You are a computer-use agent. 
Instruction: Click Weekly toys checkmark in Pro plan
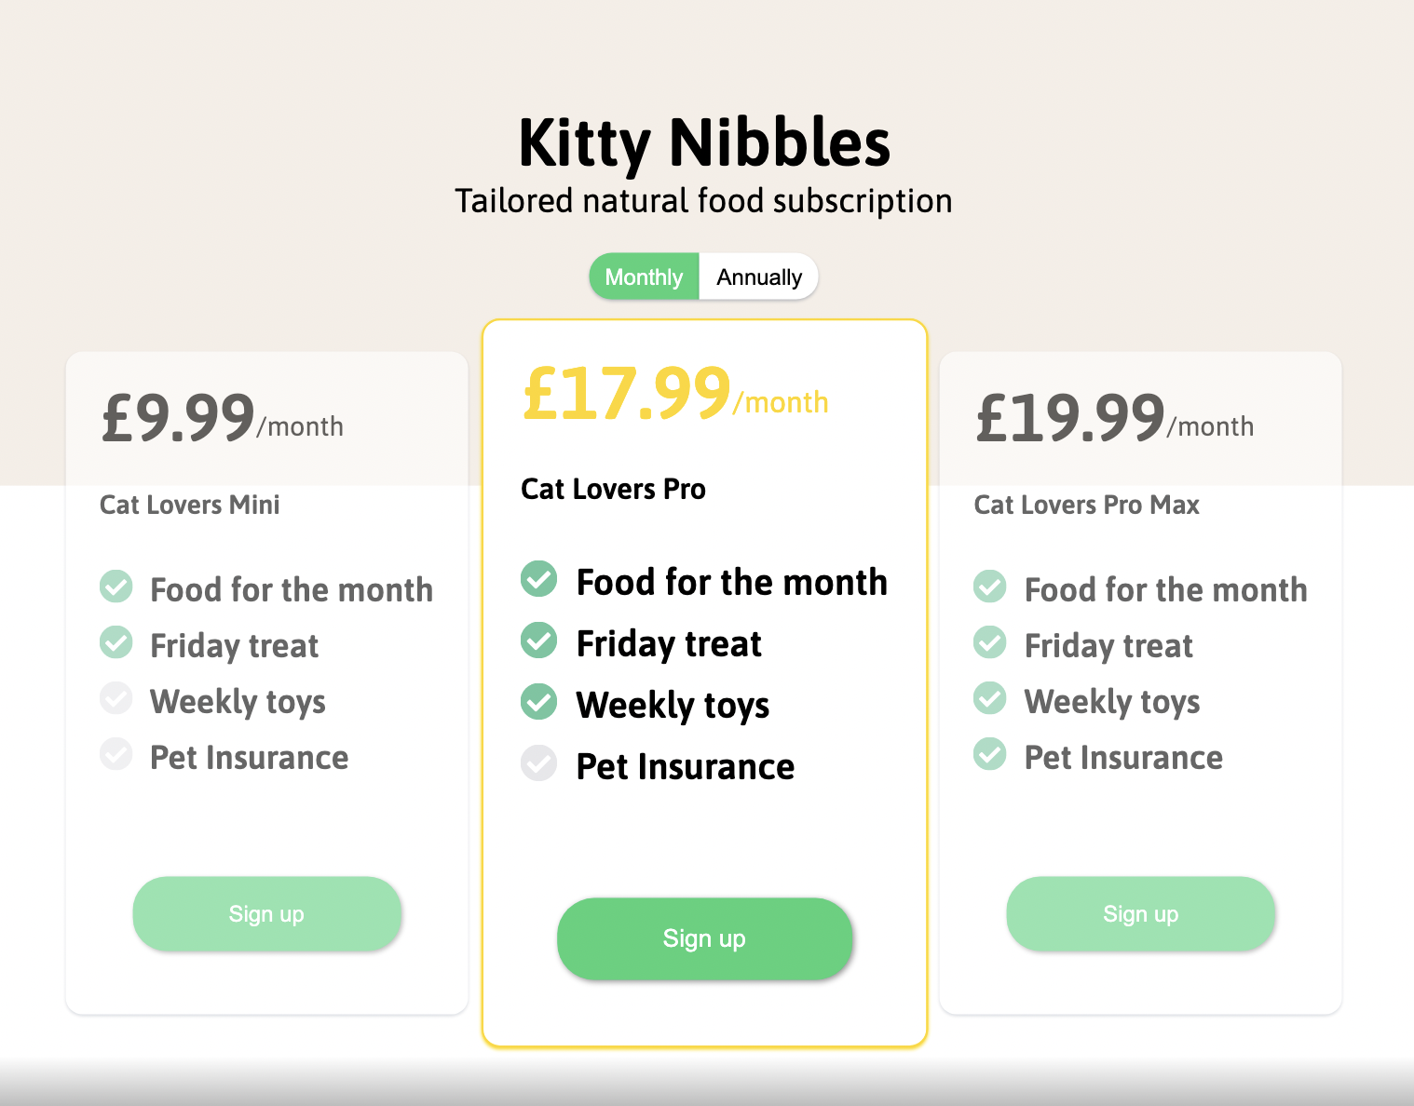538,702
